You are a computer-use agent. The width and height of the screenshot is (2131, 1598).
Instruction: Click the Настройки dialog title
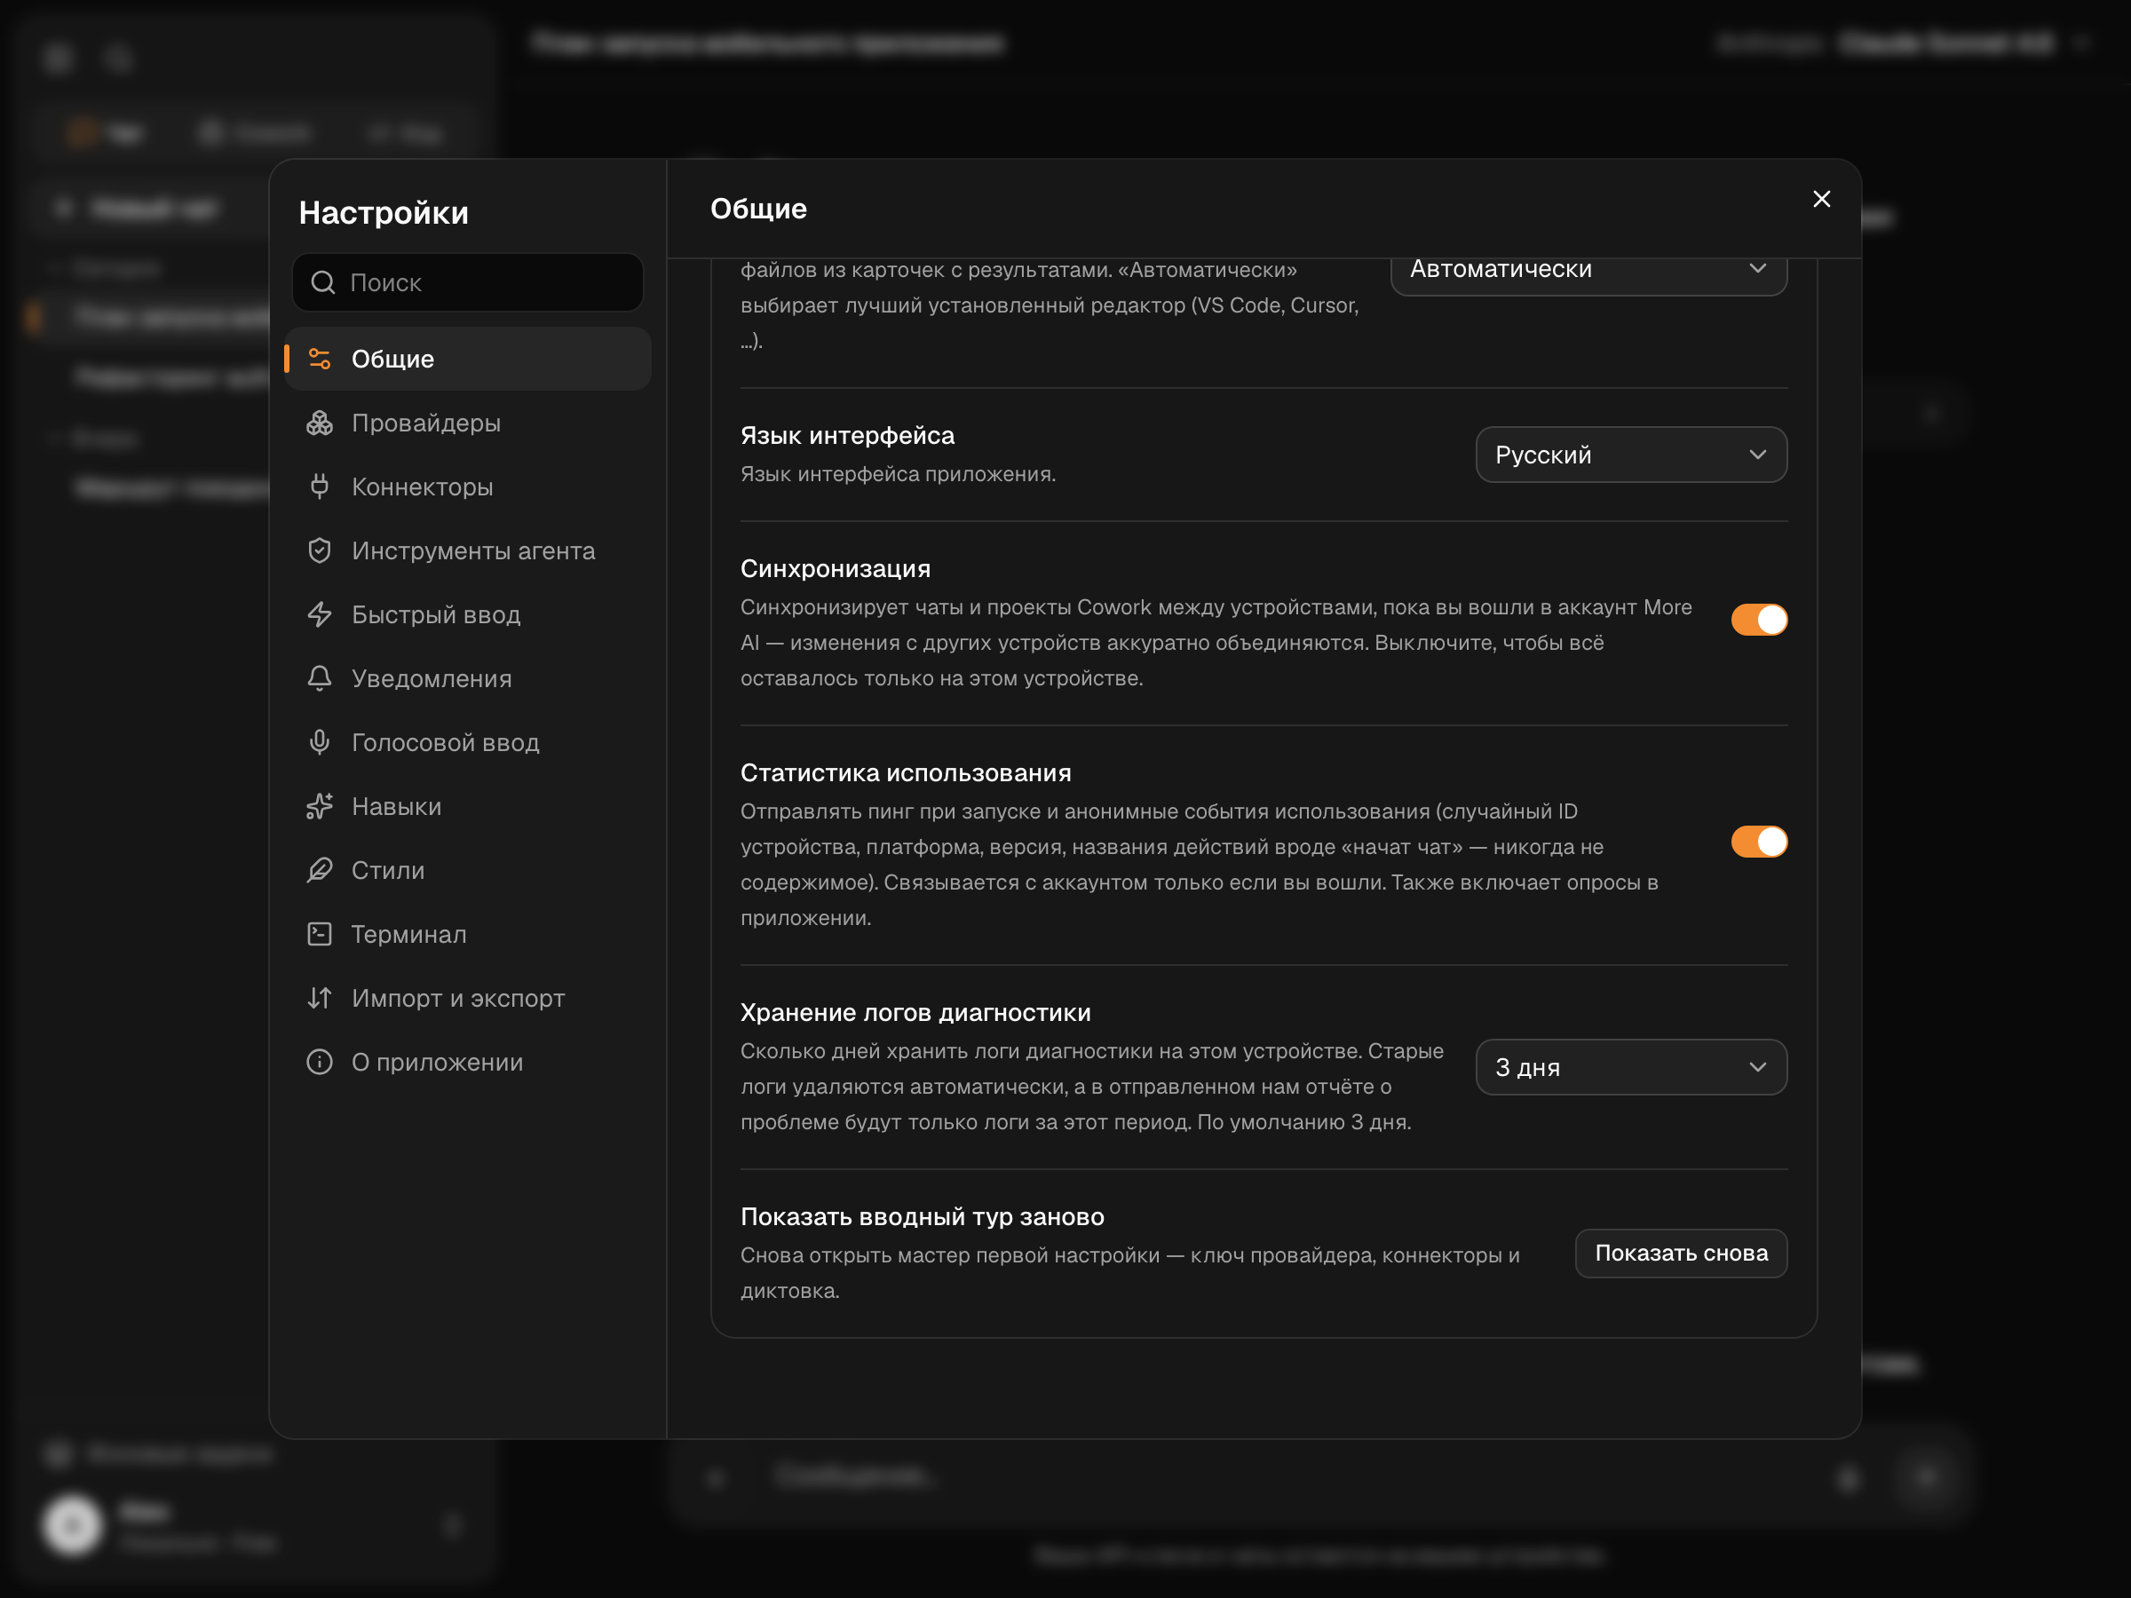tap(384, 213)
